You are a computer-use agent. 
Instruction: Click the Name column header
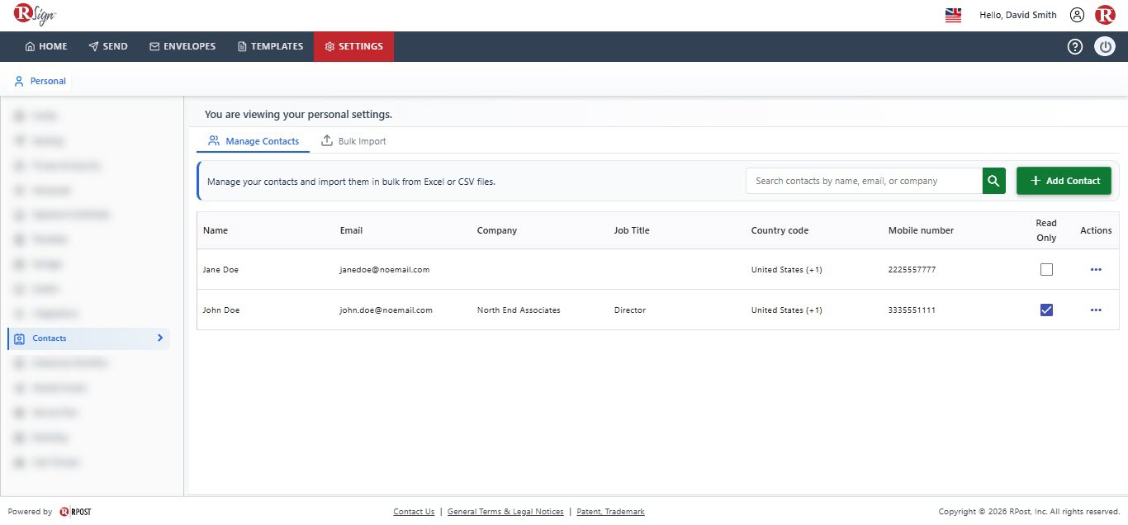pyautogui.click(x=216, y=230)
